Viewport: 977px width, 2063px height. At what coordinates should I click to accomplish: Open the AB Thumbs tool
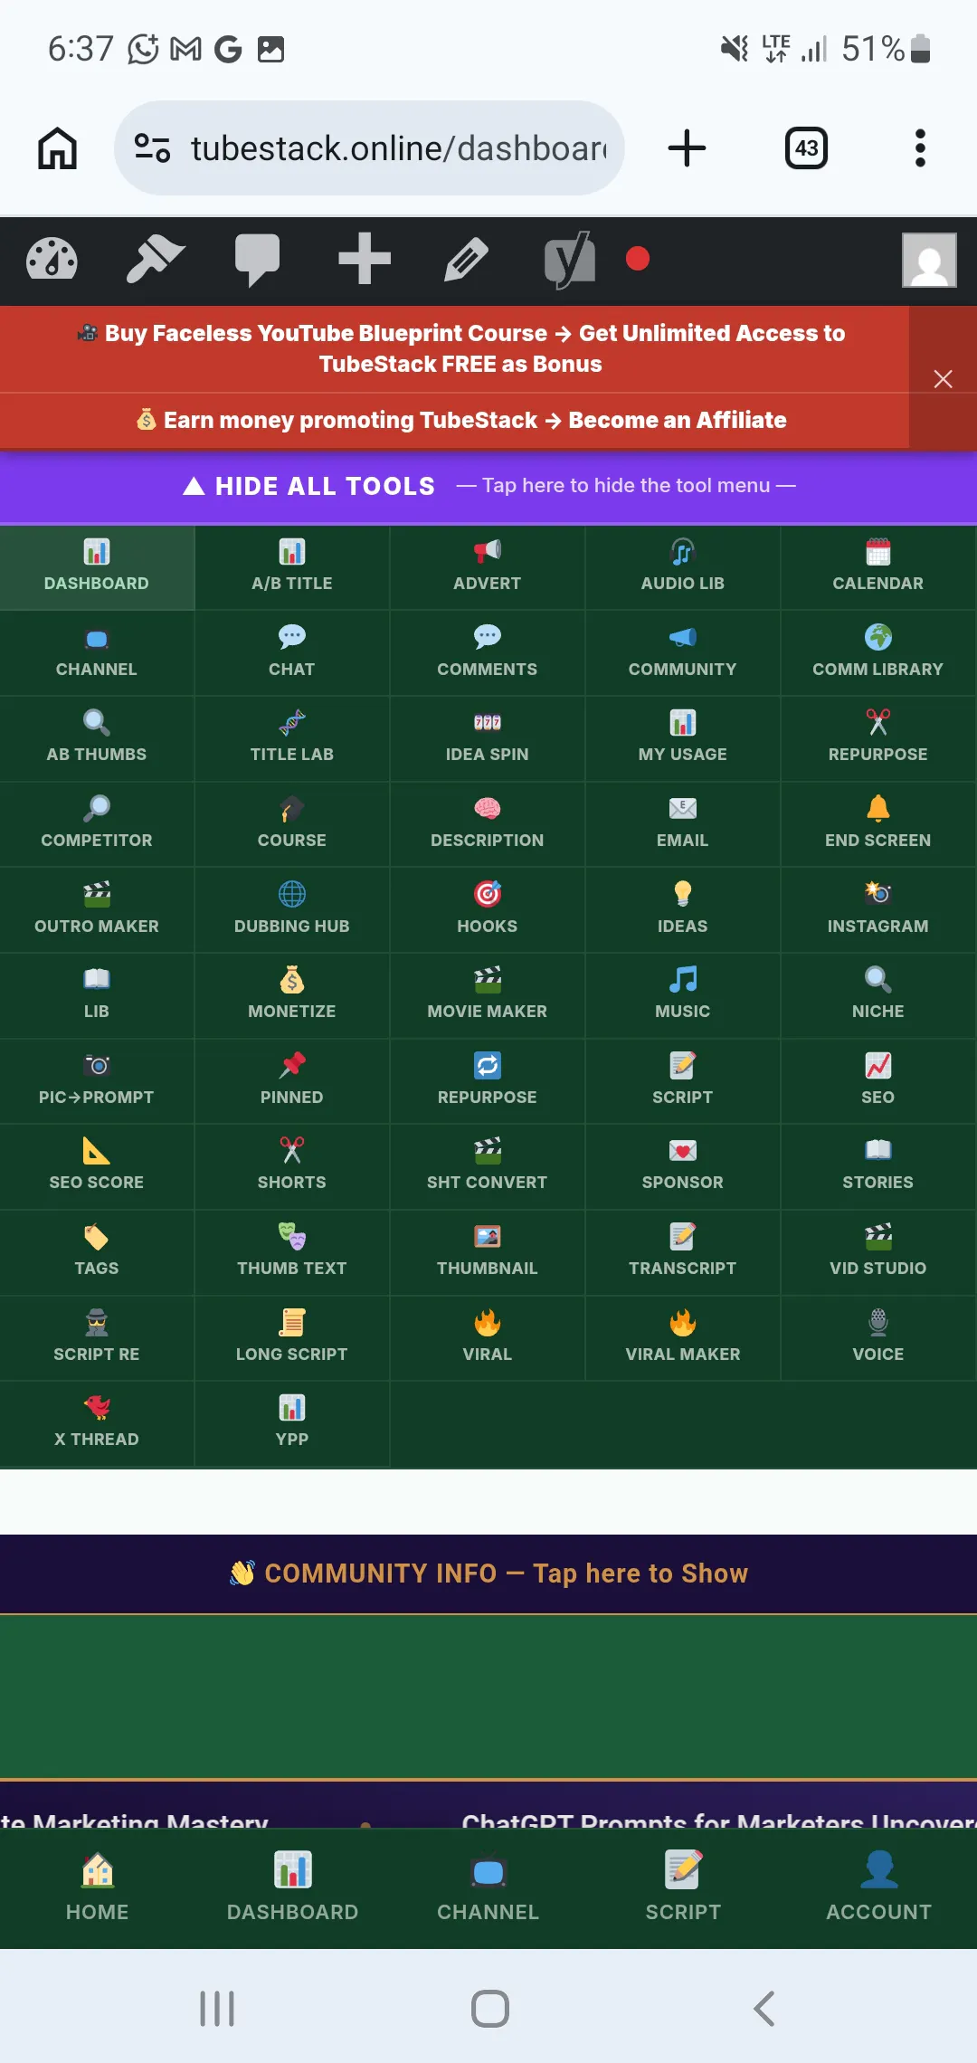click(97, 738)
